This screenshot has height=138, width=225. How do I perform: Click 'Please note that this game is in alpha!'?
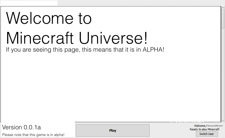point(33,135)
